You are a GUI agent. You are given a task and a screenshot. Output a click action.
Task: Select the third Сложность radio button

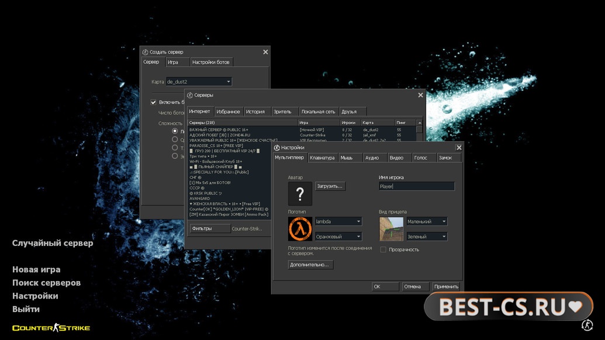(175, 148)
